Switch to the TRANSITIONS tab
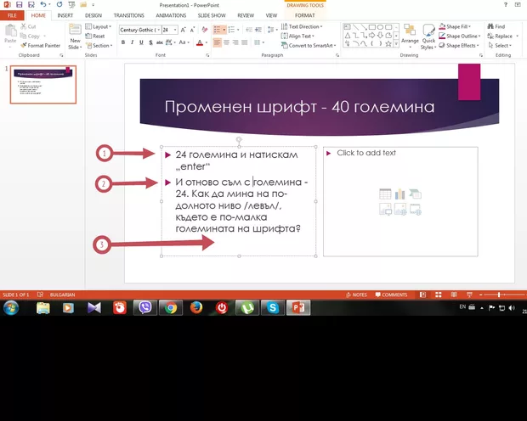This screenshot has width=527, height=421. 128,15
